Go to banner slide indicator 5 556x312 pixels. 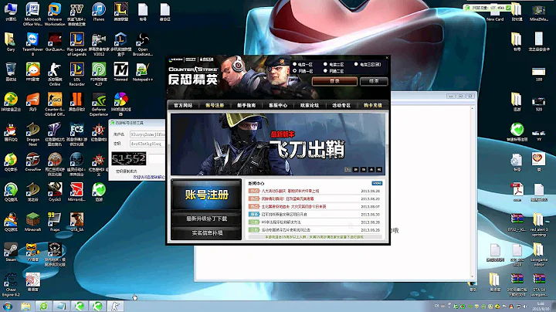point(379,170)
